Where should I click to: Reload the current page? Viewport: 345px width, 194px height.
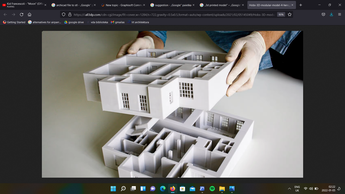click(x=21, y=14)
